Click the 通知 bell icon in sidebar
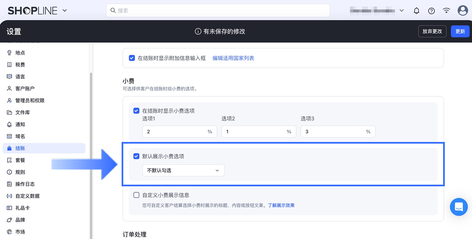The width and height of the screenshot is (472, 239). tap(9, 124)
